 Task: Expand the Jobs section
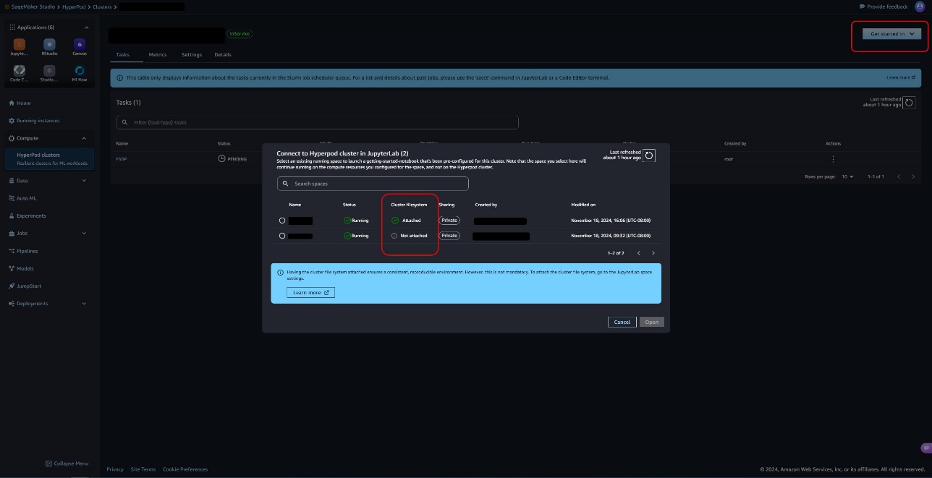click(84, 234)
